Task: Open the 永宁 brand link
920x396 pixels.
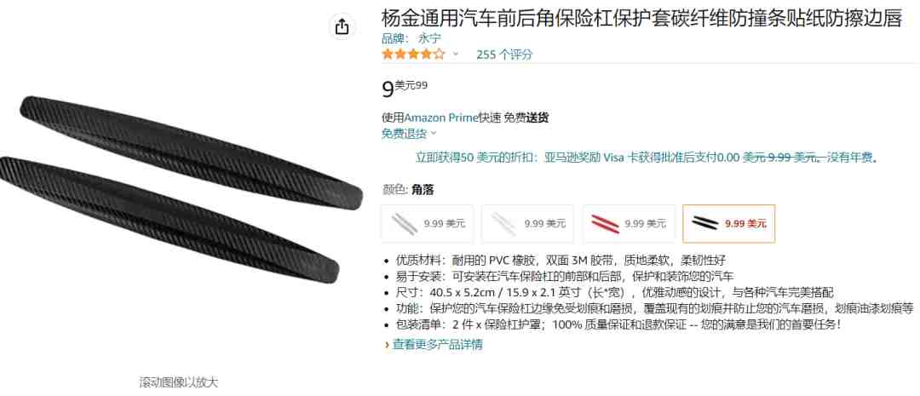Action: point(429,38)
